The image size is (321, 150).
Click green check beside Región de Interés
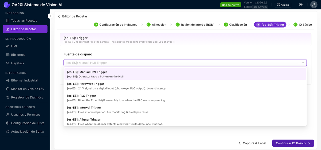click(x=177, y=25)
